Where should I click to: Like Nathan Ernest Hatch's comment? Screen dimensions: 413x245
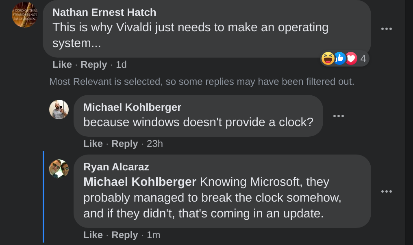62,64
